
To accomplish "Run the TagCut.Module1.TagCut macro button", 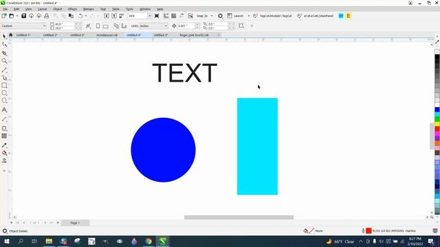I will (x=272, y=16).
